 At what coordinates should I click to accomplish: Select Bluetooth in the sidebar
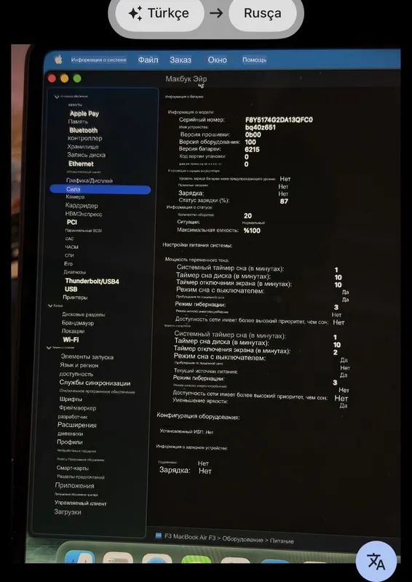84,130
